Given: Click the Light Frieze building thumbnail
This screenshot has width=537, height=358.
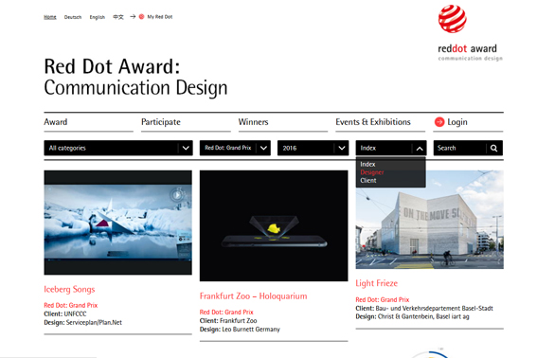Looking at the screenshot, I should (x=429, y=220).
